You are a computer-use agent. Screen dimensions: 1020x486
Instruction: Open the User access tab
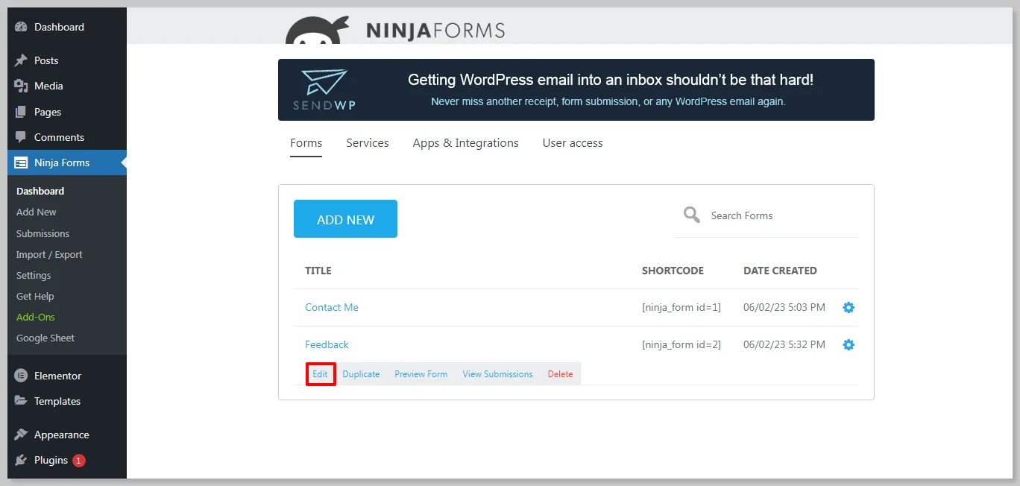coord(573,143)
